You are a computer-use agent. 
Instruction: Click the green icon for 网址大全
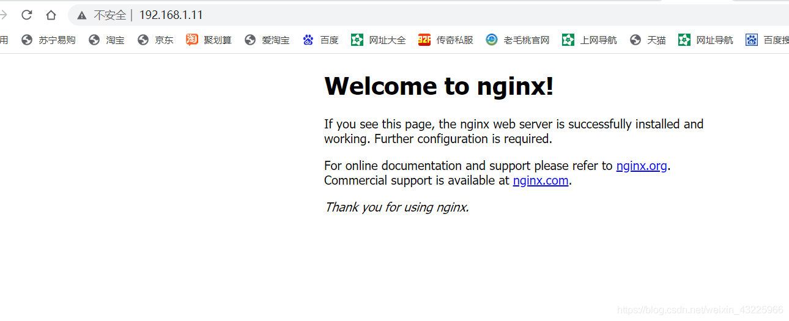[x=357, y=40]
